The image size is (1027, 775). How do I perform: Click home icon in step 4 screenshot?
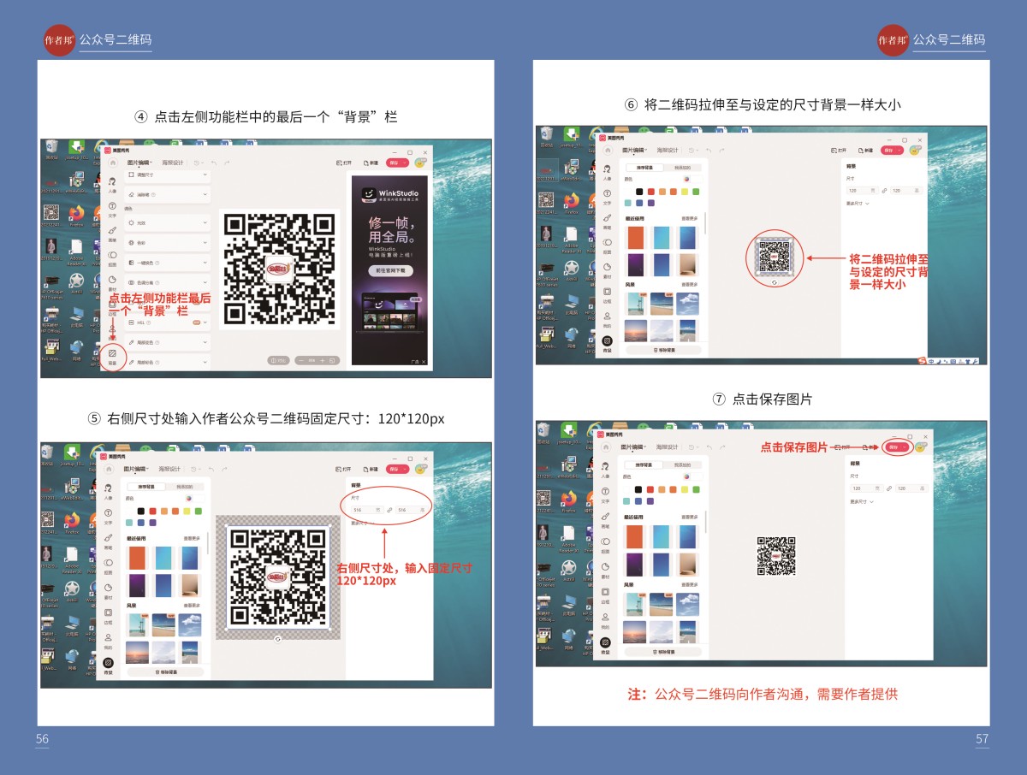[111, 162]
